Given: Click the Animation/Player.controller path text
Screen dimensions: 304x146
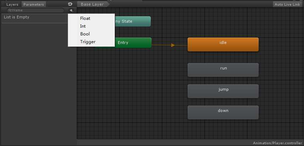Looking at the screenshot, I should click(x=277, y=143).
